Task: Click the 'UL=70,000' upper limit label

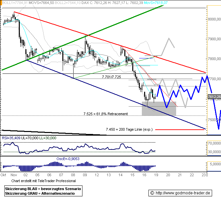Action: pos(30,138)
